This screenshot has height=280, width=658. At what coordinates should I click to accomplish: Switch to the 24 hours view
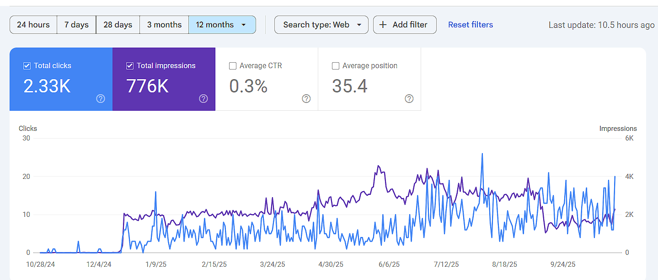coord(33,25)
